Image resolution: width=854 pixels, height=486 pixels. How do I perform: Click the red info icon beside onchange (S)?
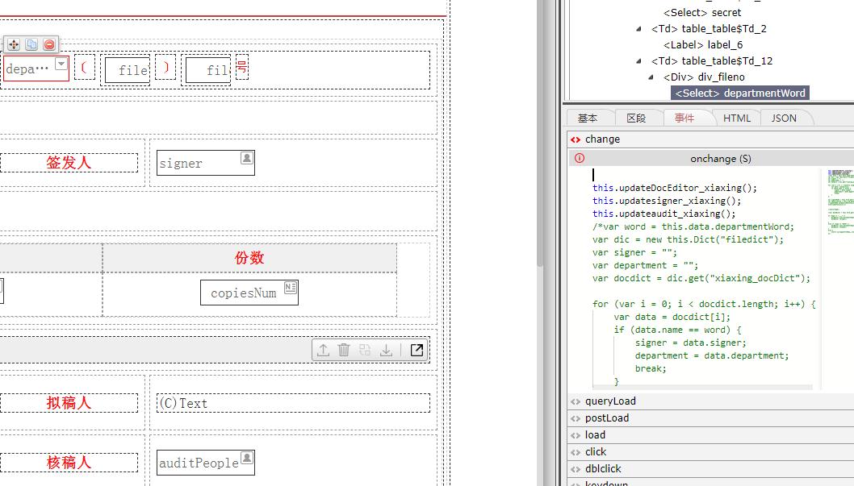579,159
